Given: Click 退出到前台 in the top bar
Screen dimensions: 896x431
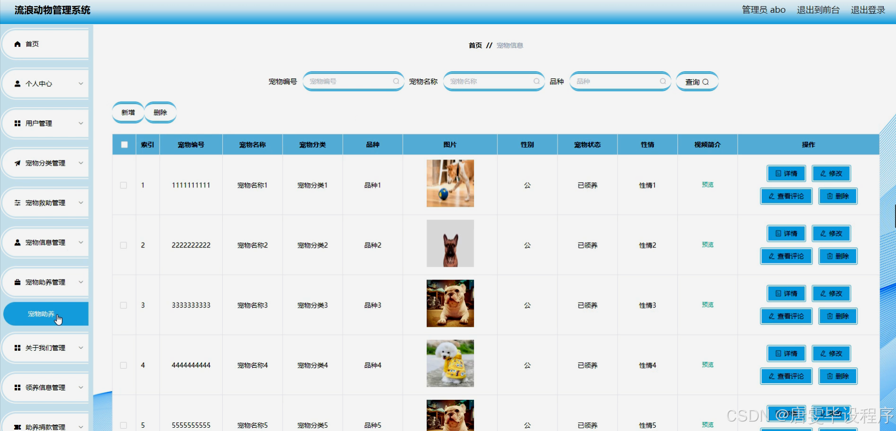Looking at the screenshot, I should pyautogui.click(x=818, y=10).
